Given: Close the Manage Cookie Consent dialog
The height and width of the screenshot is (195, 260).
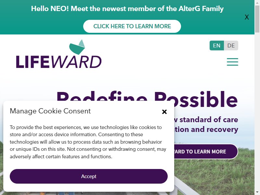Looking at the screenshot, I should [164, 112].
